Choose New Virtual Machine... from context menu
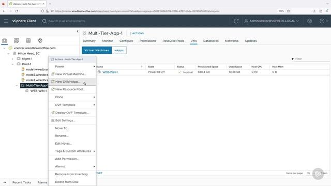This screenshot has height=186, width=331. (72, 74)
